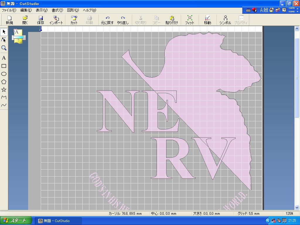
Task: Click the 無題 - CutStudio taskbar button
Action: point(58,221)
